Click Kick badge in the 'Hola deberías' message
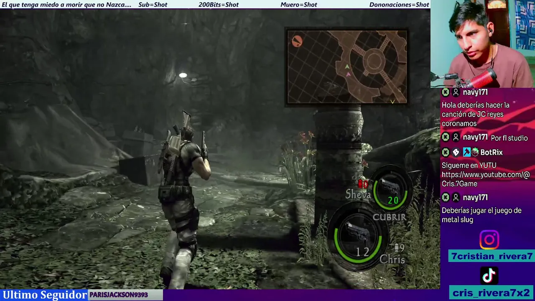This screenshot has height=301, width=535. [446, 92]
